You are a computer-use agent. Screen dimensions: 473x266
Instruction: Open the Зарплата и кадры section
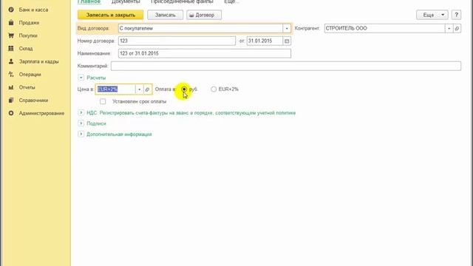38,61
